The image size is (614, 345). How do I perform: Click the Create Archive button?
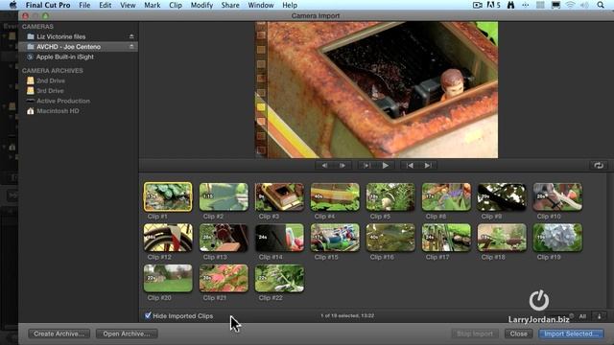point(59,333)
